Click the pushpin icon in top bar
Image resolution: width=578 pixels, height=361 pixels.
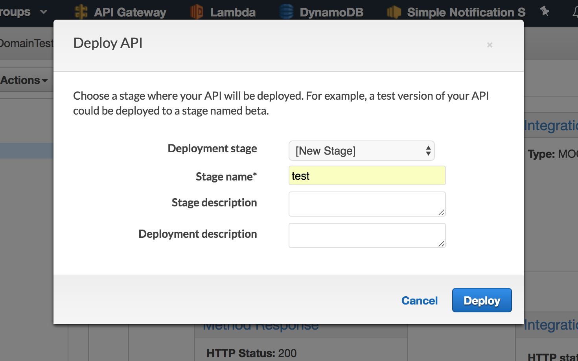pos(545,11)
